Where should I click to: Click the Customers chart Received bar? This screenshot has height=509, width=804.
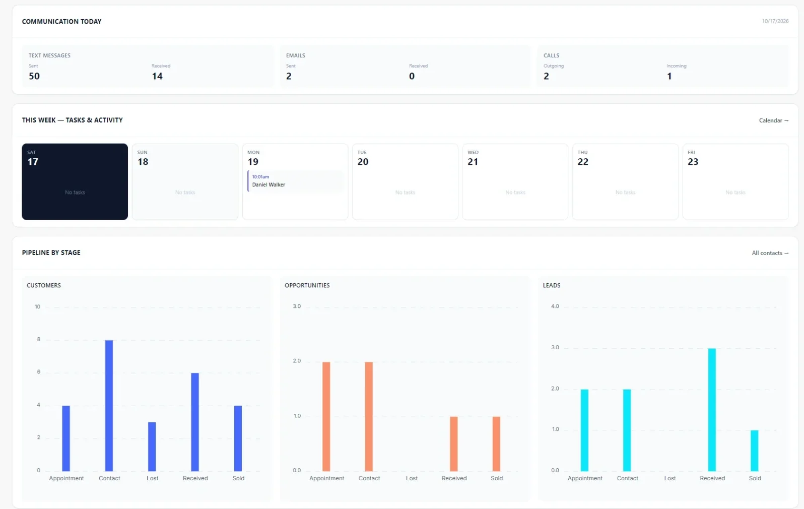195,422
